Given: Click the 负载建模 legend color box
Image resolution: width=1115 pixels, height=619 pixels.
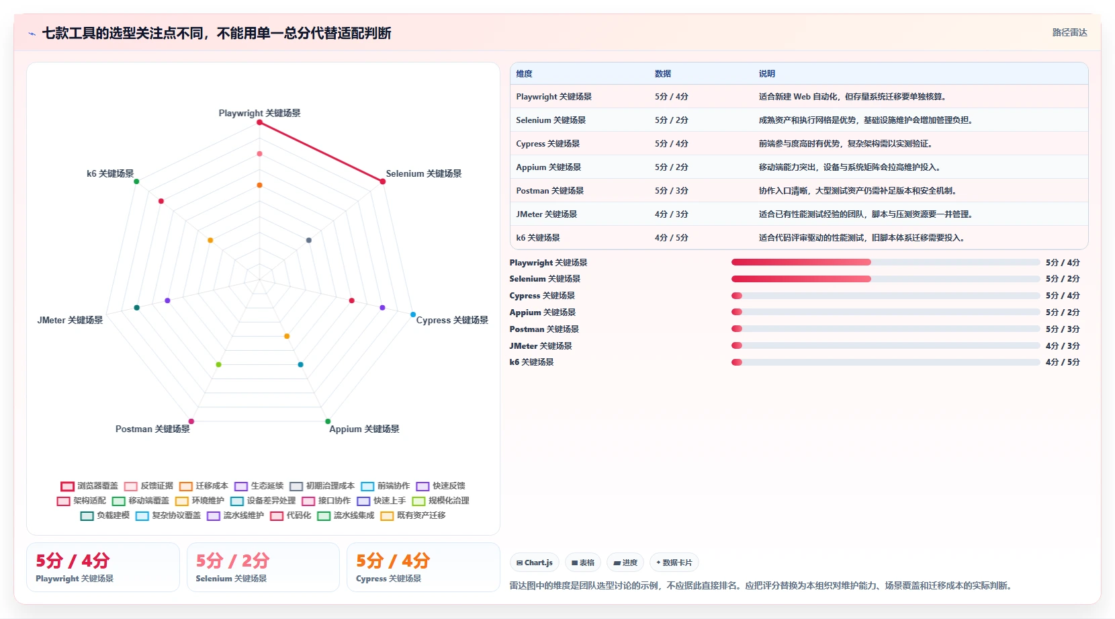Looking at the screenshot, I should 87,516.
